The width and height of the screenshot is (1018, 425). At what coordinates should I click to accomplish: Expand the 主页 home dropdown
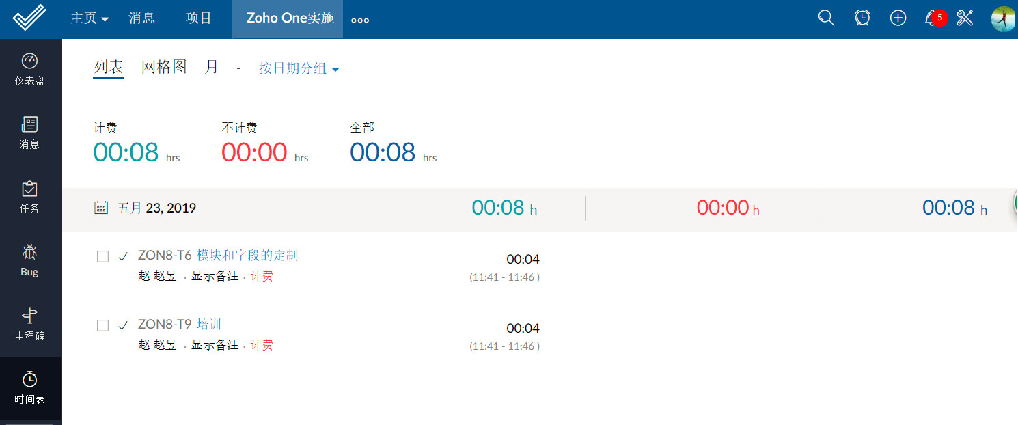(90, 18)
